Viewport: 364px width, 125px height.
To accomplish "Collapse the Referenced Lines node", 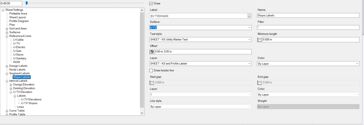I will [7, 36].
